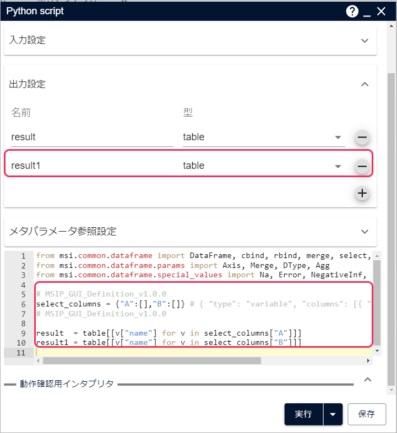Viewport: 397px width, 433px height.
Task: Click scroll-up arrow of code editor
Action: click(x=377, y=256)
